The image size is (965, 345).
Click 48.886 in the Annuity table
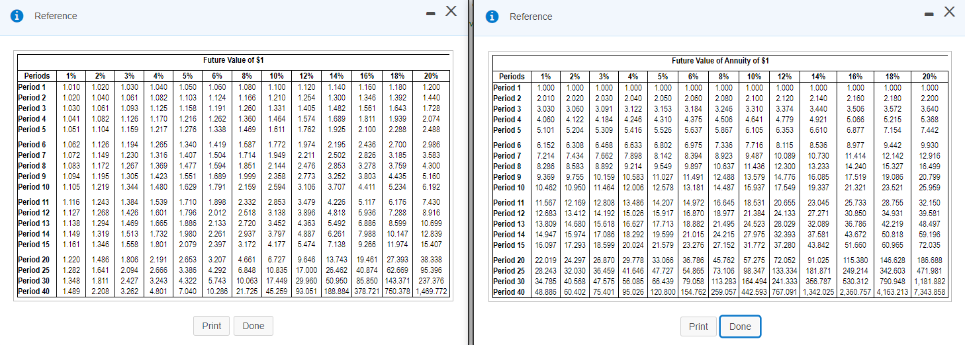point(546,292)
